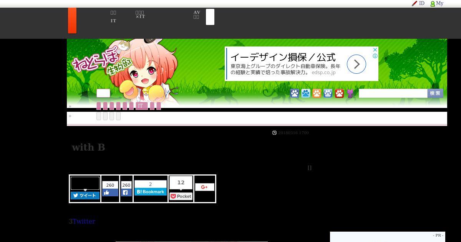Click the G+ share button

[204, 187]
